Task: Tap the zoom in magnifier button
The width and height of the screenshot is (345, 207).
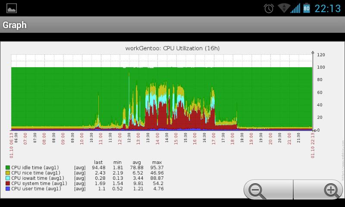Action: point(318,190)
